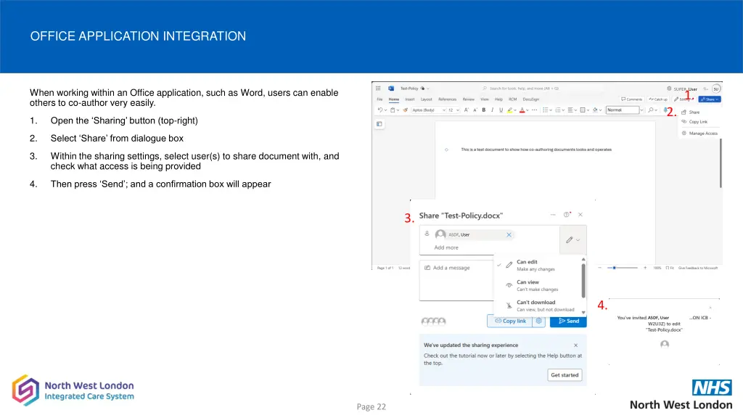
Task: Switch to the View tab
Action: (484, 99)
